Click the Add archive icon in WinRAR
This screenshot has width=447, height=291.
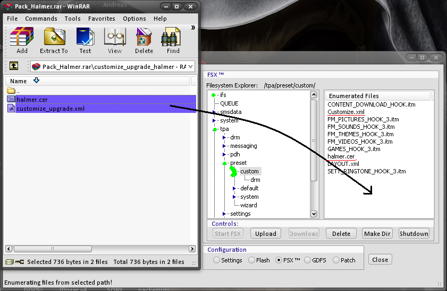(x=22, y=40)
